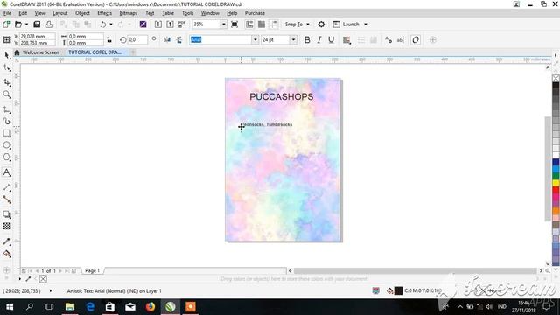Toggle Underline formatting
560x315 pixels.
331,39
